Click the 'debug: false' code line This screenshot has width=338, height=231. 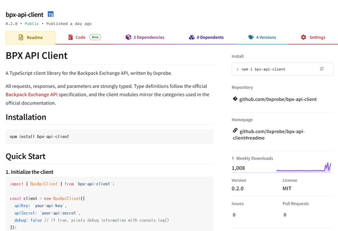91,220
